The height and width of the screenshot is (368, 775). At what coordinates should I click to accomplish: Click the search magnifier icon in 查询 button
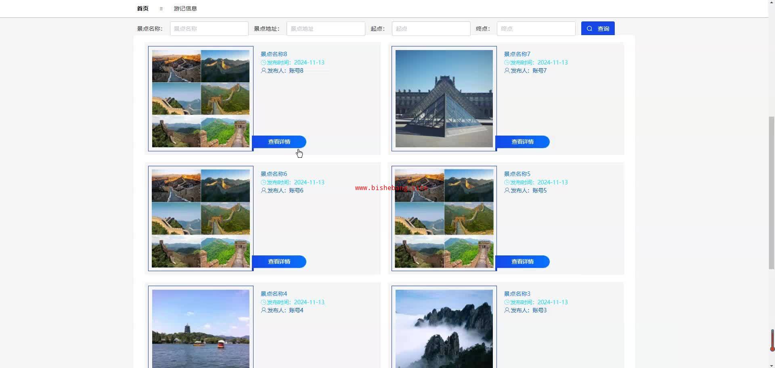click(589, 29)
